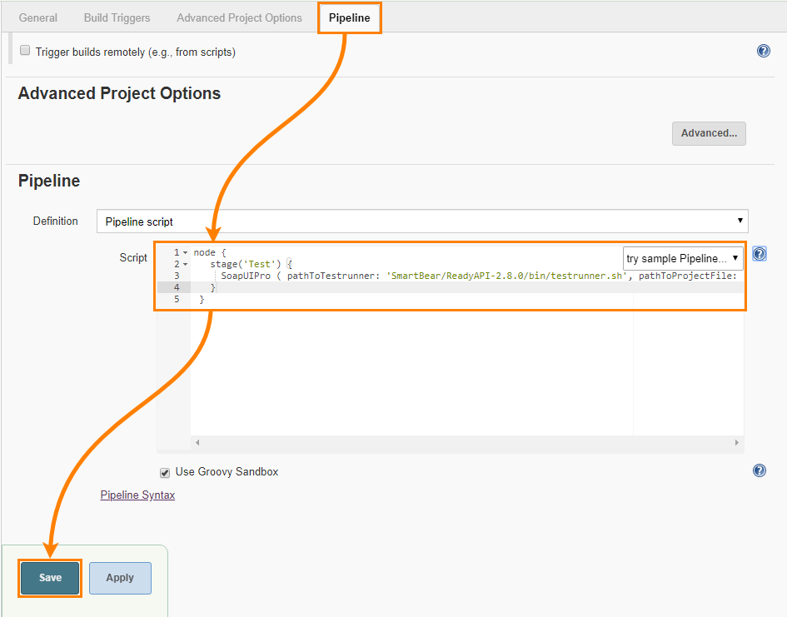Image resolution: width=787 pixels, height=617 pixels.
Task: Click the 'Advanced...' button under Advanced Project Options
Action: pos(709,133)
